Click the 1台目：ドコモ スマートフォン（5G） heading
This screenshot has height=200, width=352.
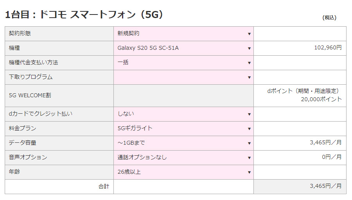point(84,15)
